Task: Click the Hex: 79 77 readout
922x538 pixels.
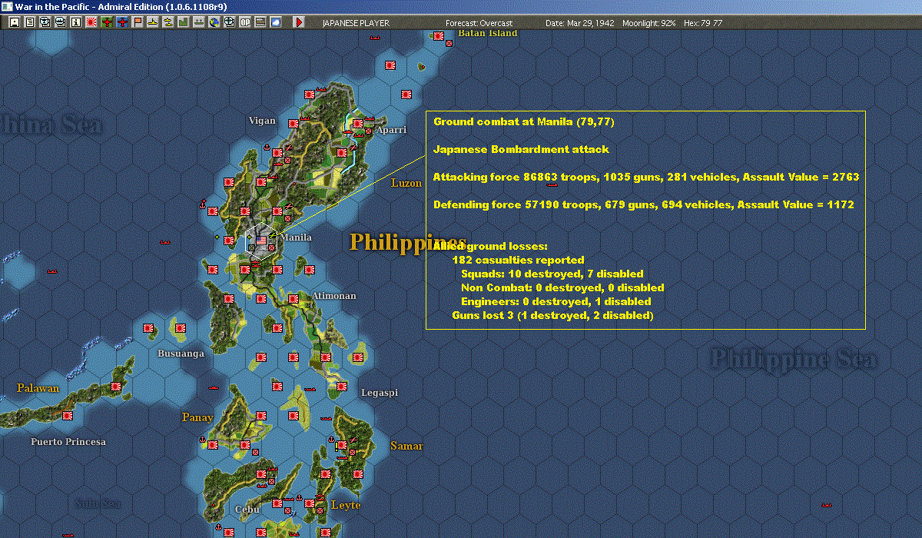Action: 701,23
